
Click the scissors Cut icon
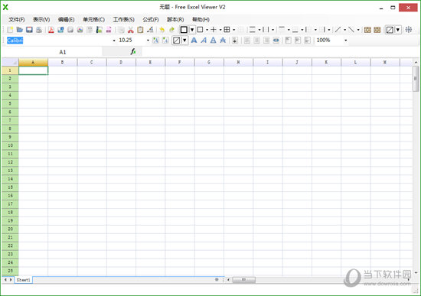point(130,30)
